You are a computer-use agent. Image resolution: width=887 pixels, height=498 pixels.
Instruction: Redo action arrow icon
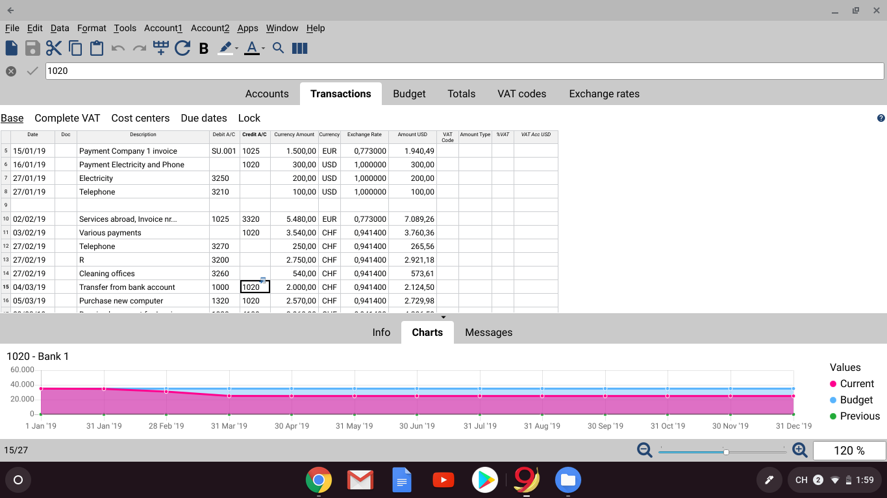[x=139, y=48]
